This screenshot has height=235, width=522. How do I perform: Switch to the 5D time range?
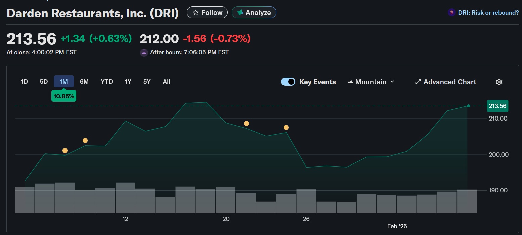point(44,82)
